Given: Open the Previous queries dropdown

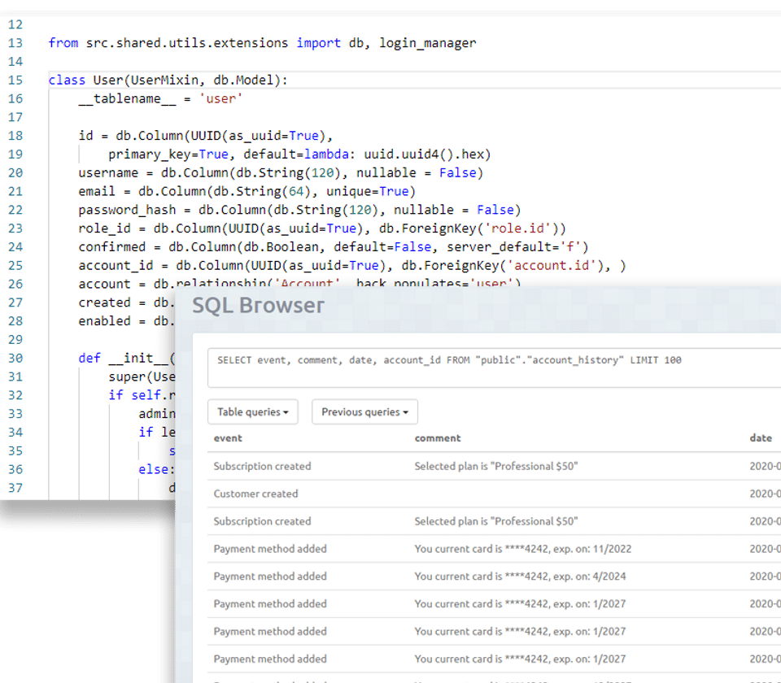Looking at the screenshot, I should 364,411.
